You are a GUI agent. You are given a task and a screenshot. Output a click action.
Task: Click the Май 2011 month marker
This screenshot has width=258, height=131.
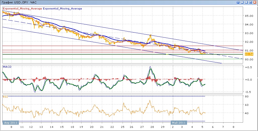click(x=179, y=123)
